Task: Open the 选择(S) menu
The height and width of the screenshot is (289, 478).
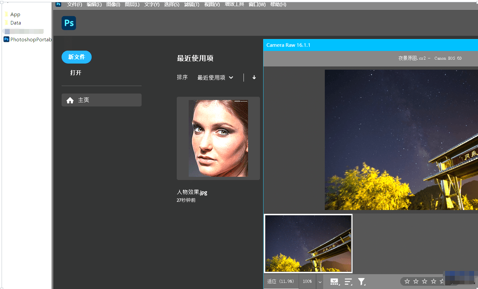Action: point(172,5)
